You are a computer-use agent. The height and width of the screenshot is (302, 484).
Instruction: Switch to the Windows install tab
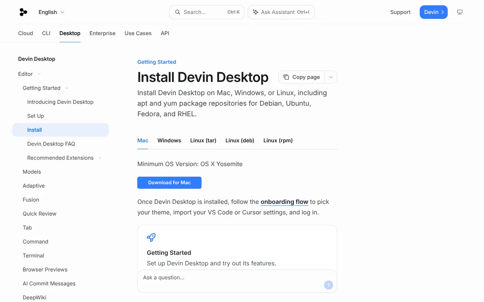point(169,140)
